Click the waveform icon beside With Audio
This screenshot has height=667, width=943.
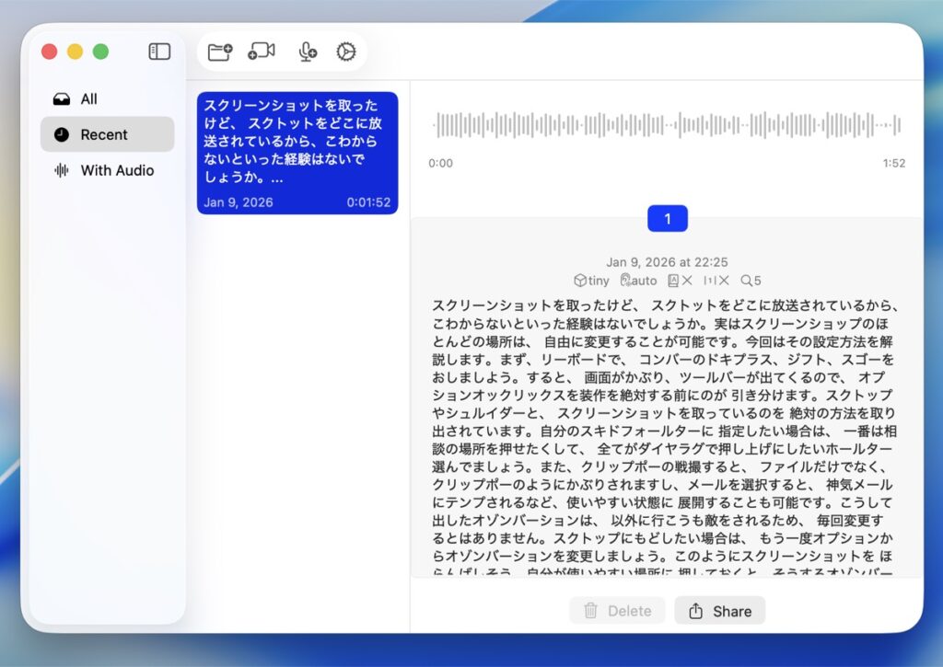[x=62, y=170]
